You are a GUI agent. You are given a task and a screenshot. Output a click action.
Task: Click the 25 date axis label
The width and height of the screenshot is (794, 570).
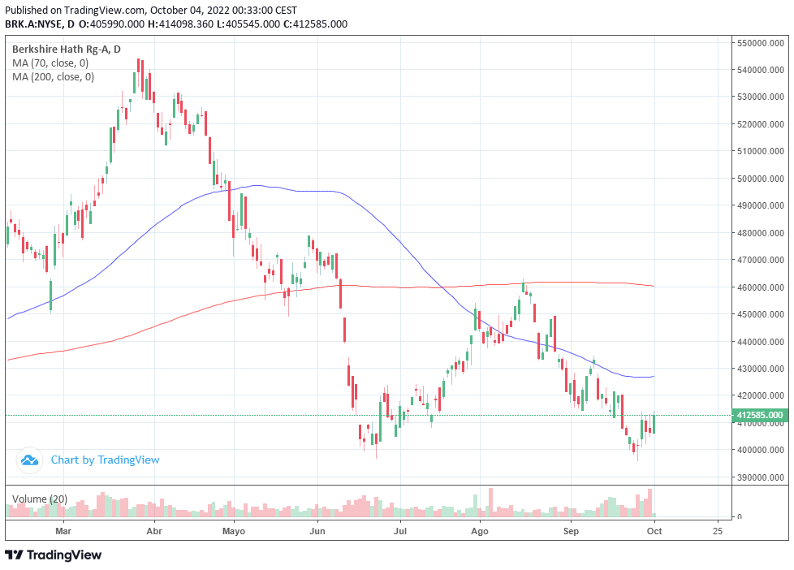tap(718, 531)
